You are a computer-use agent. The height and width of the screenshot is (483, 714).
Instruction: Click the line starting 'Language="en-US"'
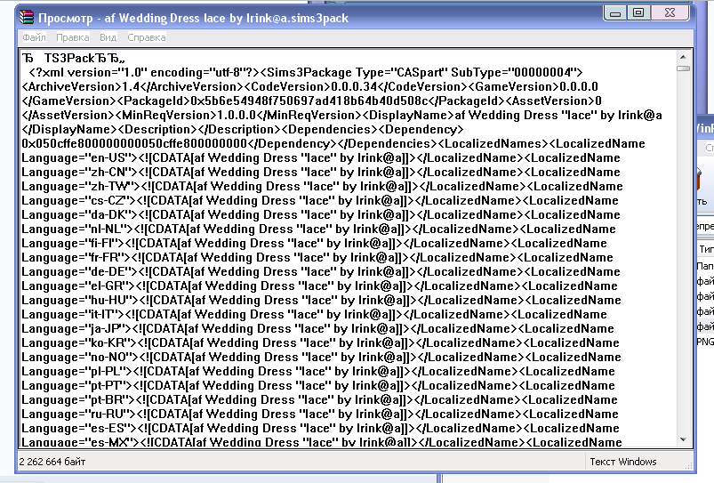(321, 157)
